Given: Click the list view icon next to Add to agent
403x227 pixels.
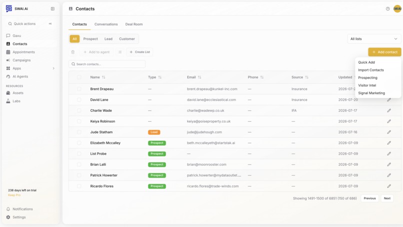Looking at the screenshot, I should (120, 52).
